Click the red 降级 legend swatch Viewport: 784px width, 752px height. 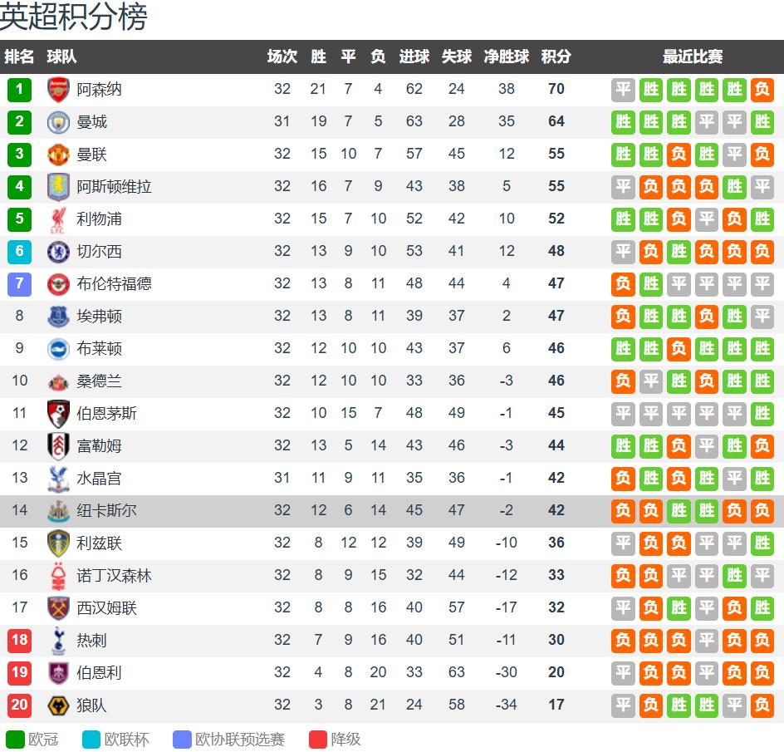(318, 739)
